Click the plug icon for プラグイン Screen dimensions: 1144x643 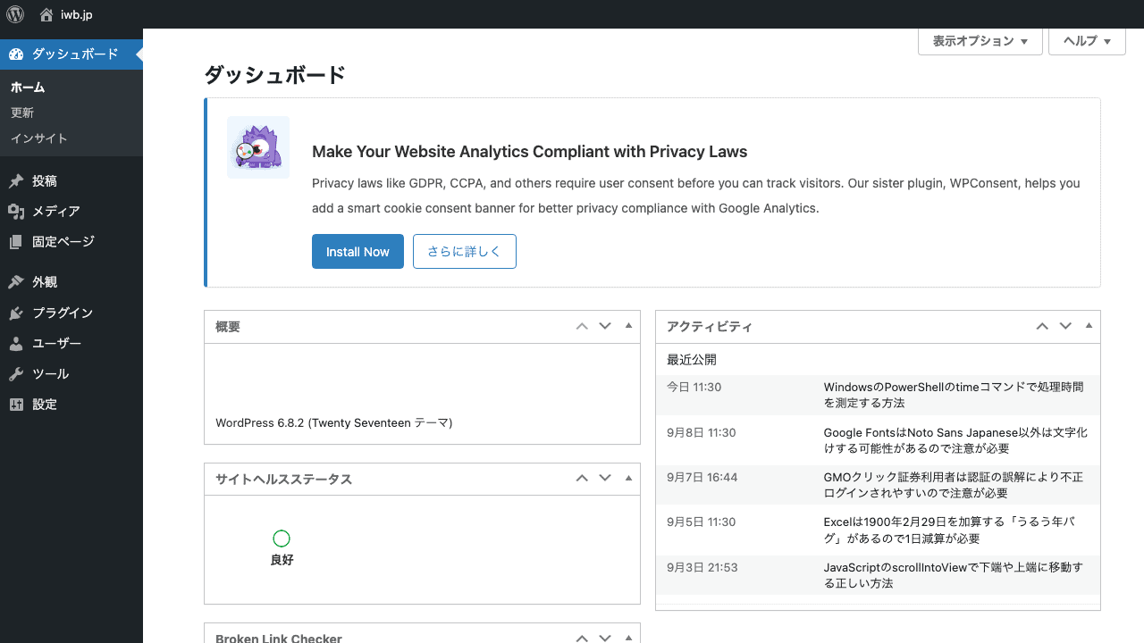[16, 313]
